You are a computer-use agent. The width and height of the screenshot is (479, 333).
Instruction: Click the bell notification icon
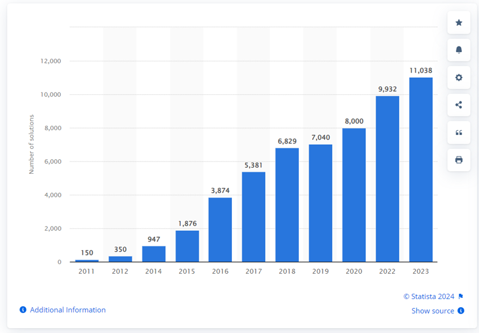click(459, 50)
